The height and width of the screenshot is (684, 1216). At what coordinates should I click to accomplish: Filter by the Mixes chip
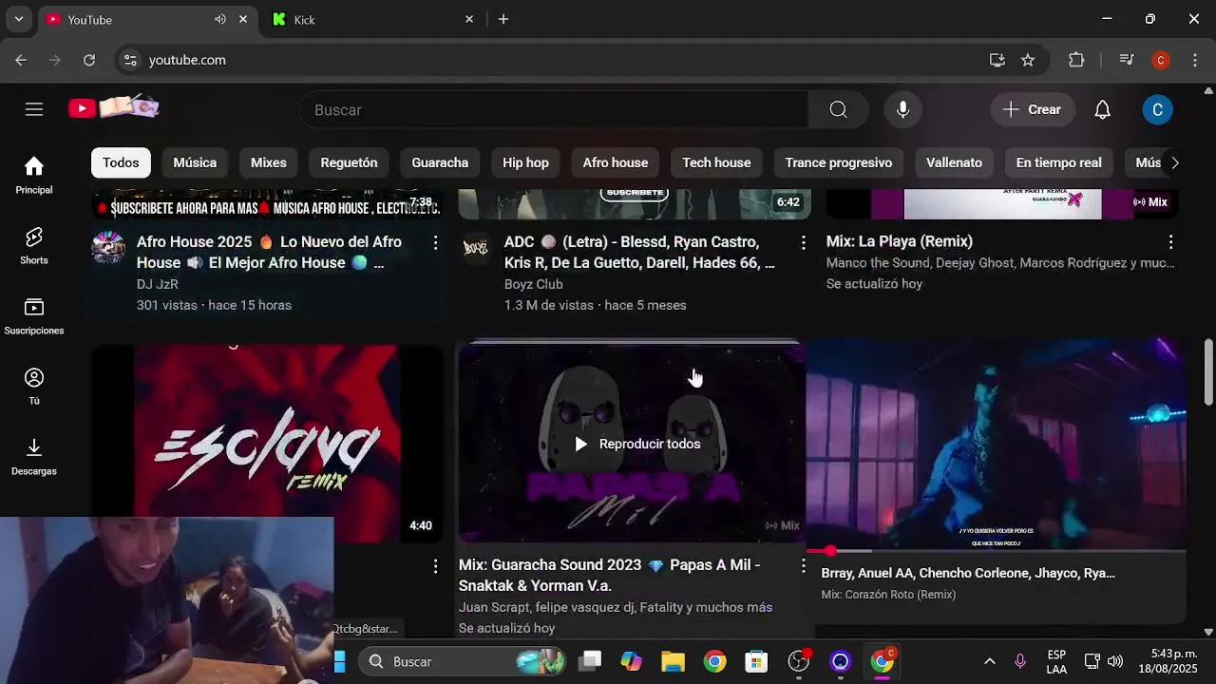(x=269, y=162)
